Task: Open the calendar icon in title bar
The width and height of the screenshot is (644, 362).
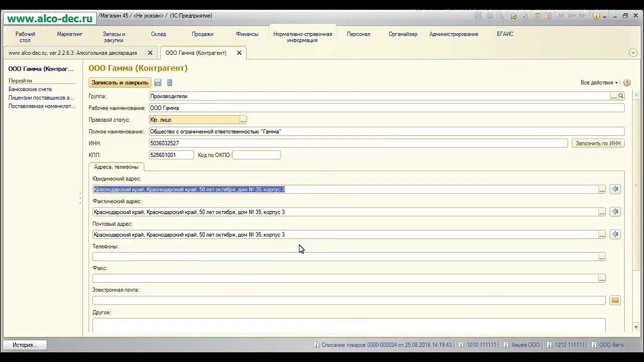Action: (548, 16)
